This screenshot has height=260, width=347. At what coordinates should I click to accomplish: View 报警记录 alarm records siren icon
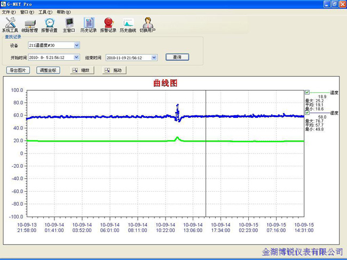point(108,24)
